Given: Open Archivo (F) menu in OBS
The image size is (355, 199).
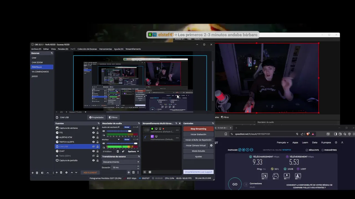Looking at the screenshot, I should click(36, 49).
